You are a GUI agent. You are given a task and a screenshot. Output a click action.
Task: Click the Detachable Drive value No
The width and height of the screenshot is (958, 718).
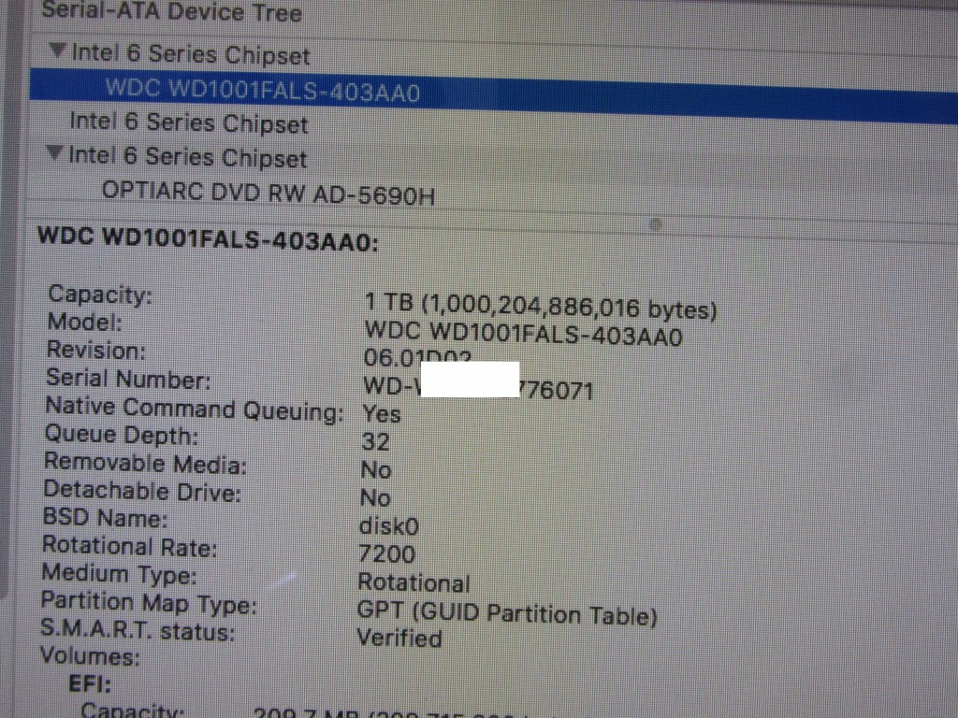[x=375, y=498]
